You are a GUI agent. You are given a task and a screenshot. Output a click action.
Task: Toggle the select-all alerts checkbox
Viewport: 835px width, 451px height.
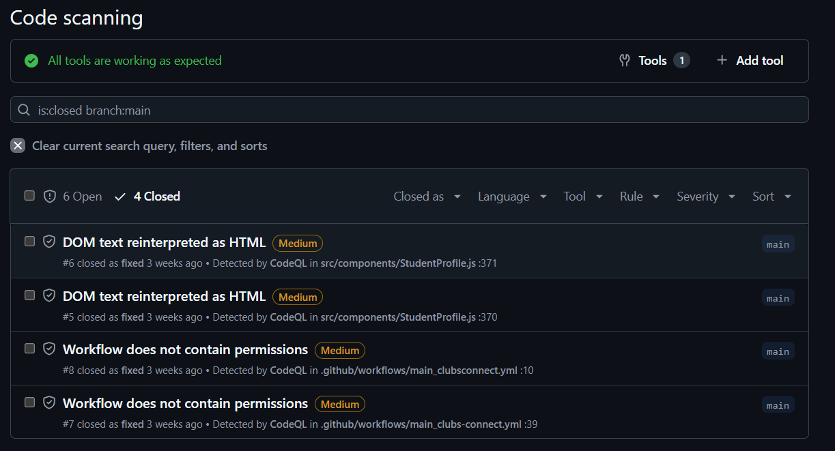pyautogui.click(x=29, y=196)
